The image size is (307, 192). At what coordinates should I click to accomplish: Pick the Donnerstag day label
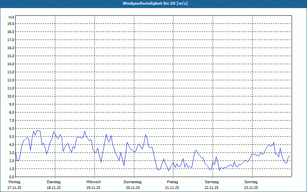coord(133,182)
